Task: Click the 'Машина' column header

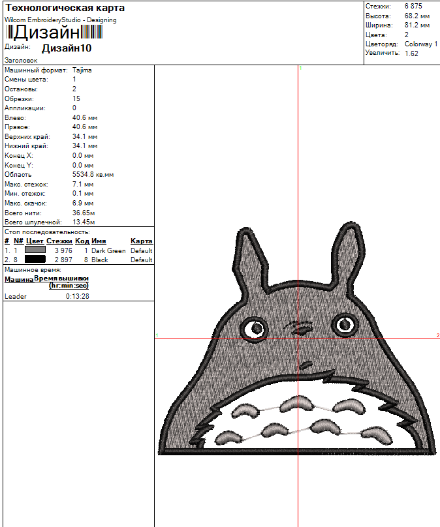Action: pos(19,280)
